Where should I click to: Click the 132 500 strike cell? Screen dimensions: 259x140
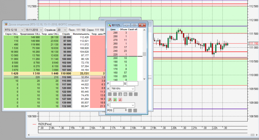(66, 106)
